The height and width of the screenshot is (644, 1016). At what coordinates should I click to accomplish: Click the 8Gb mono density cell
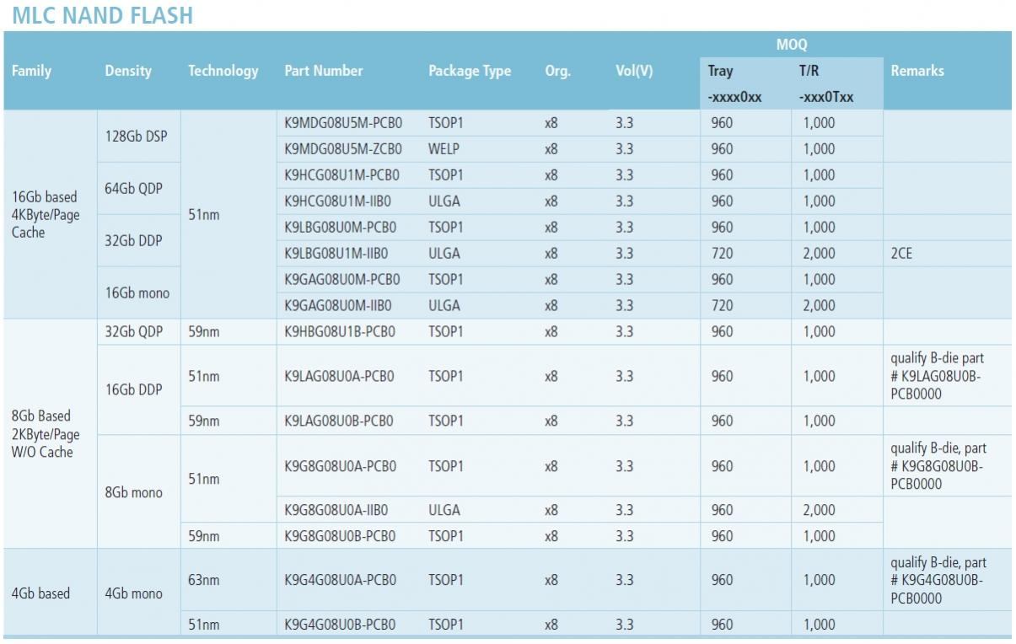coord(133,492)
